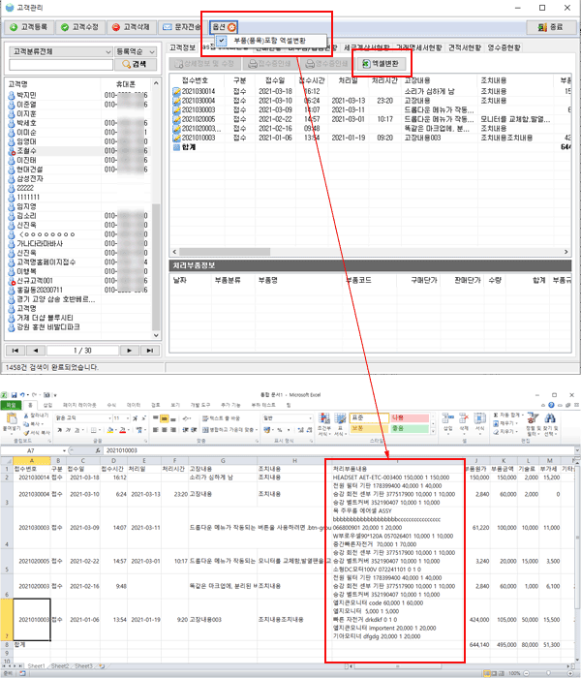Toggle italic in Excel ribbon
Image resolution: width=581 pixels, height=678 pixels.
(x=68, y=430)
